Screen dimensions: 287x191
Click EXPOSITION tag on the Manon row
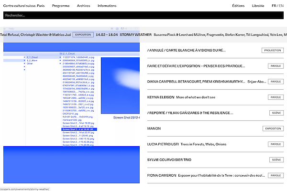[x=273, y=129]
